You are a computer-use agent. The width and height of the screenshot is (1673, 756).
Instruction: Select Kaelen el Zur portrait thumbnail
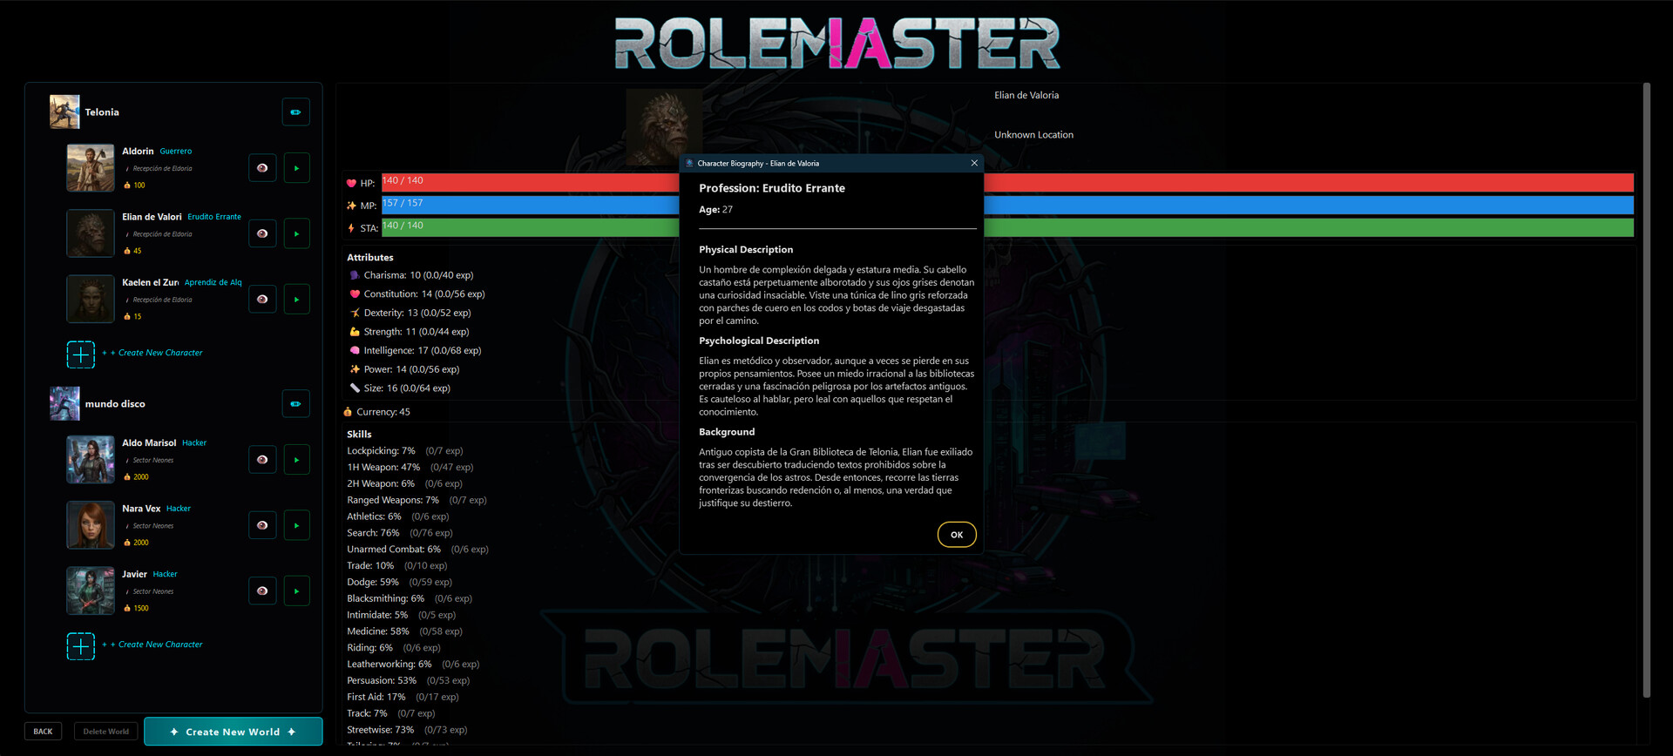coord(91,299)
